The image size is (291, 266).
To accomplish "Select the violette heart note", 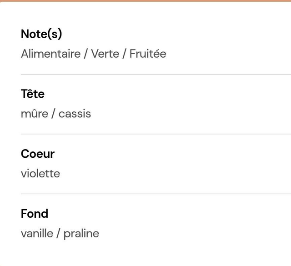I will point(40,174).
